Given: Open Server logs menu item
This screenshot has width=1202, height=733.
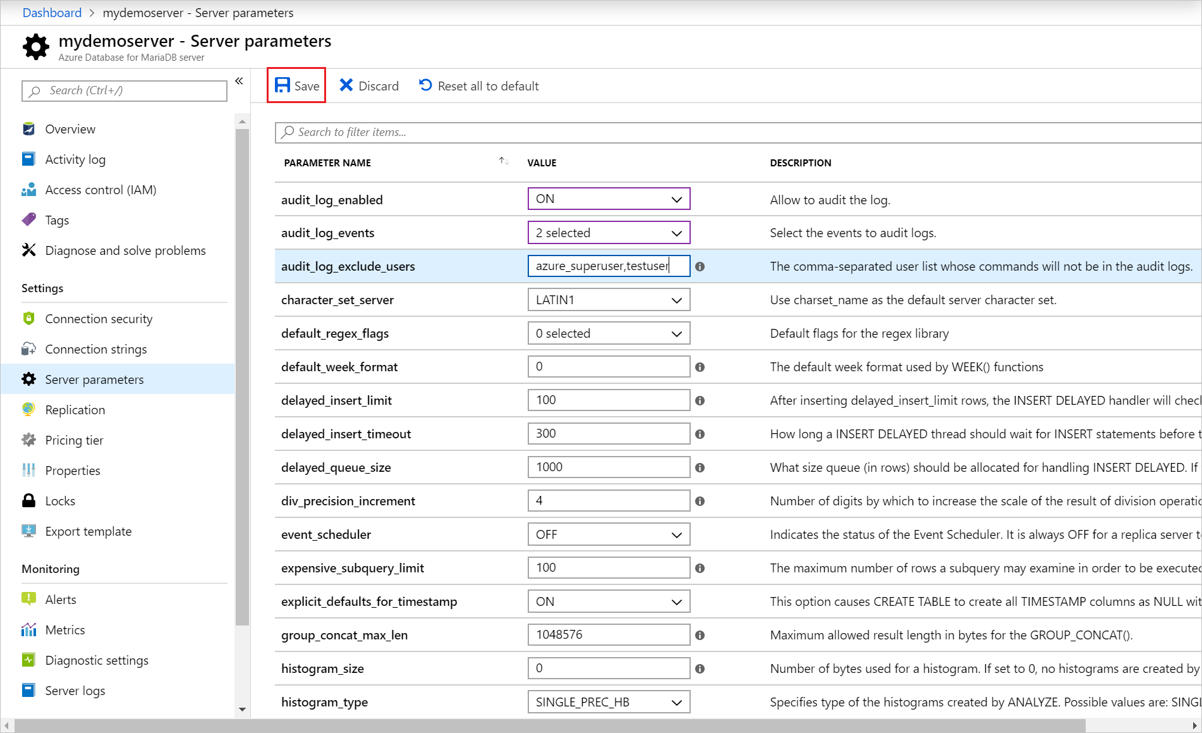Looking at the screenshot, I should tap(75, 691).
